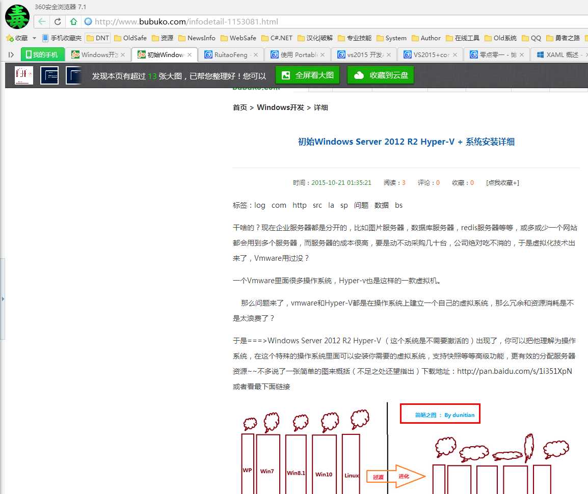Close the RuitaoFeng tab
This screenshot has height=494, width=588.
click(256, 54)
